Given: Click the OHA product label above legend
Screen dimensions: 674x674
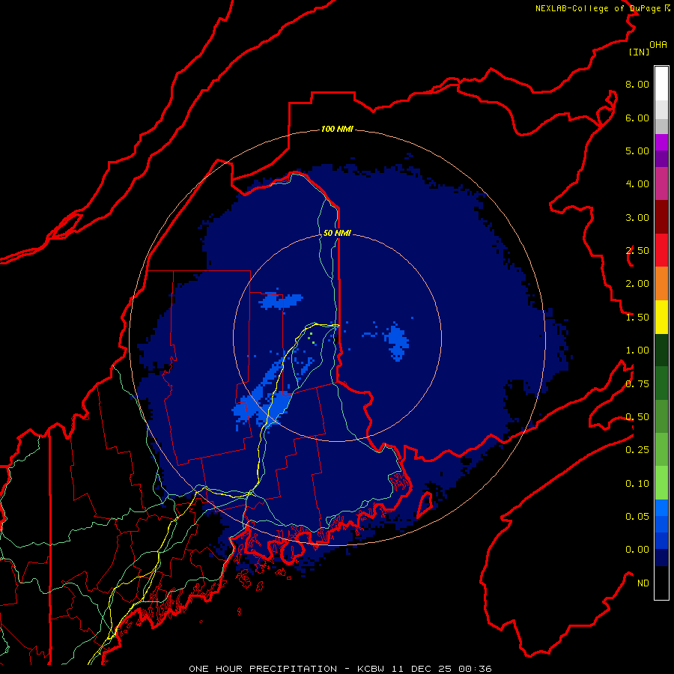Looking at the screenshot, I should coord(658,45).
